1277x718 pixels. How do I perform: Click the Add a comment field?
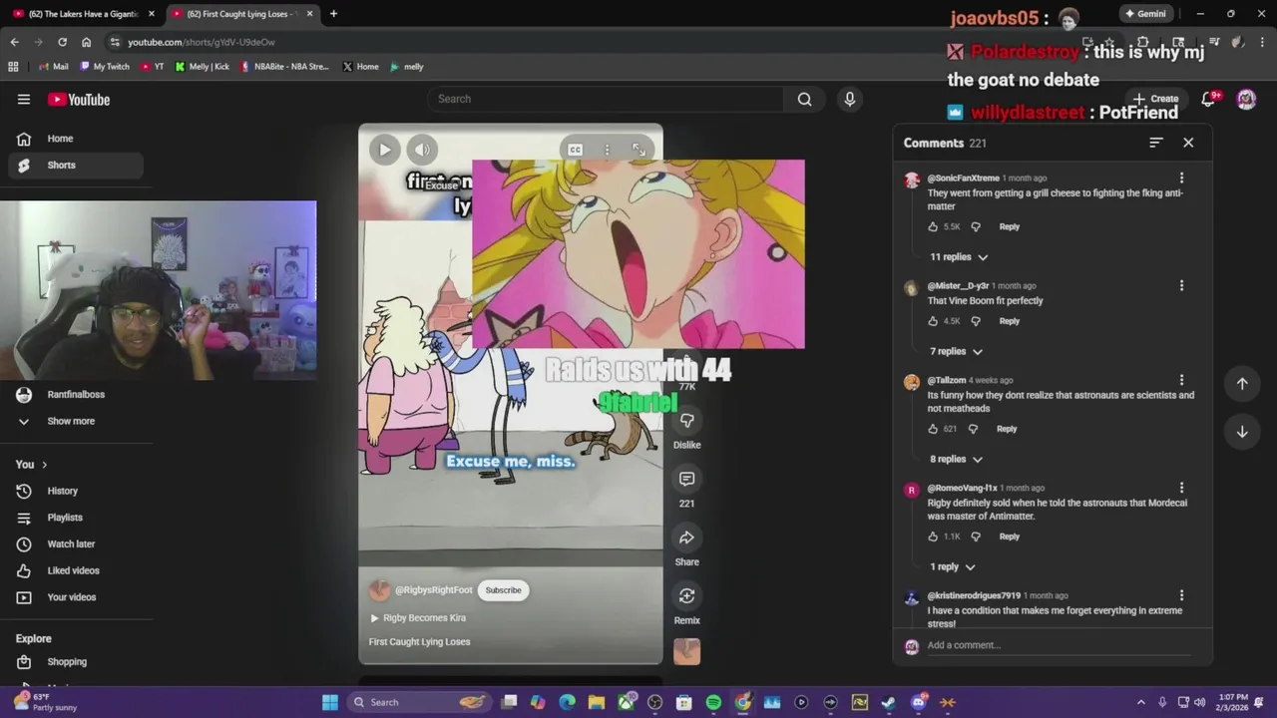[x=1058, y=645]
